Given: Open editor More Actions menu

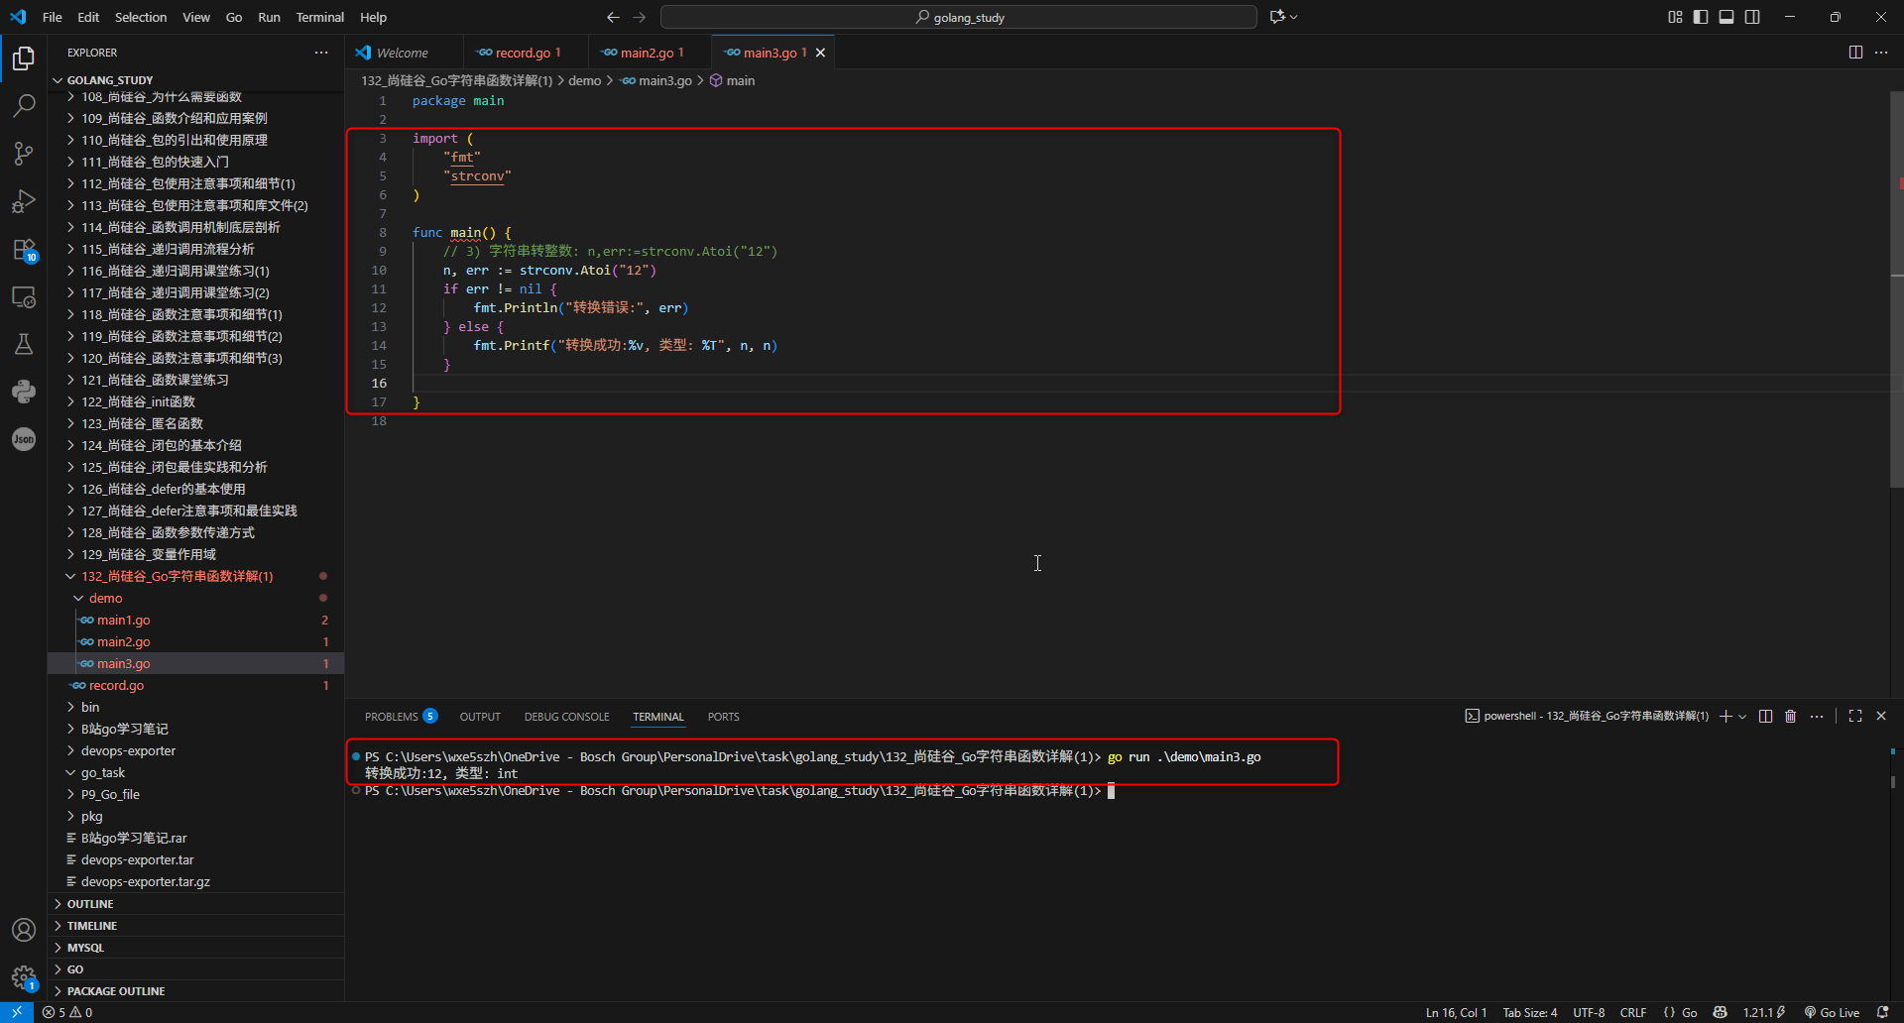Looking at the screenshot, I should (1881, 53).
